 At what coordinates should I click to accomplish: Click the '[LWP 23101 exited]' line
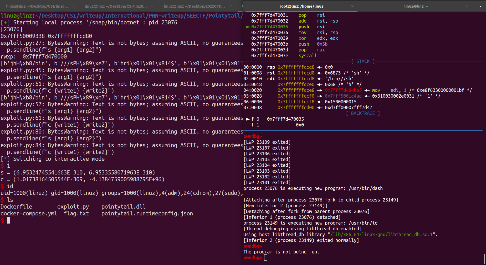(267, 183)
